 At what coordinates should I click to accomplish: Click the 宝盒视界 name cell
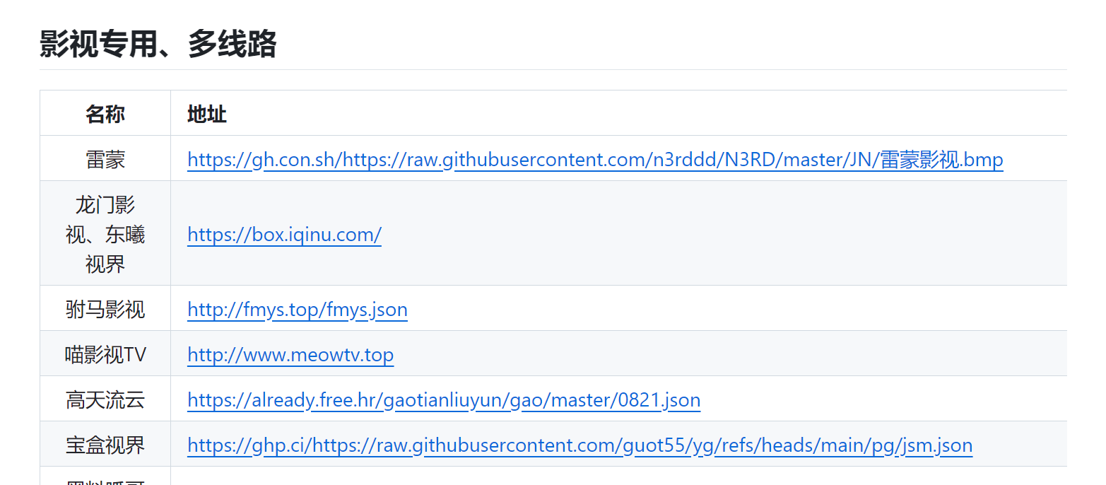[105, 444]
